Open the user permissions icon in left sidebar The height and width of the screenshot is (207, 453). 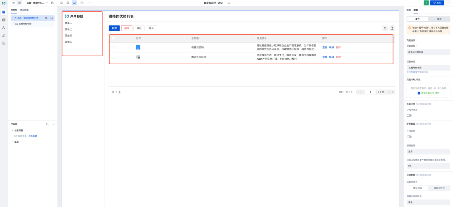click(x=4, y=36)
